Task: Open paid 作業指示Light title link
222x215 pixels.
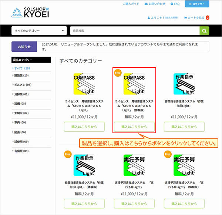Action: coord(184,104)
